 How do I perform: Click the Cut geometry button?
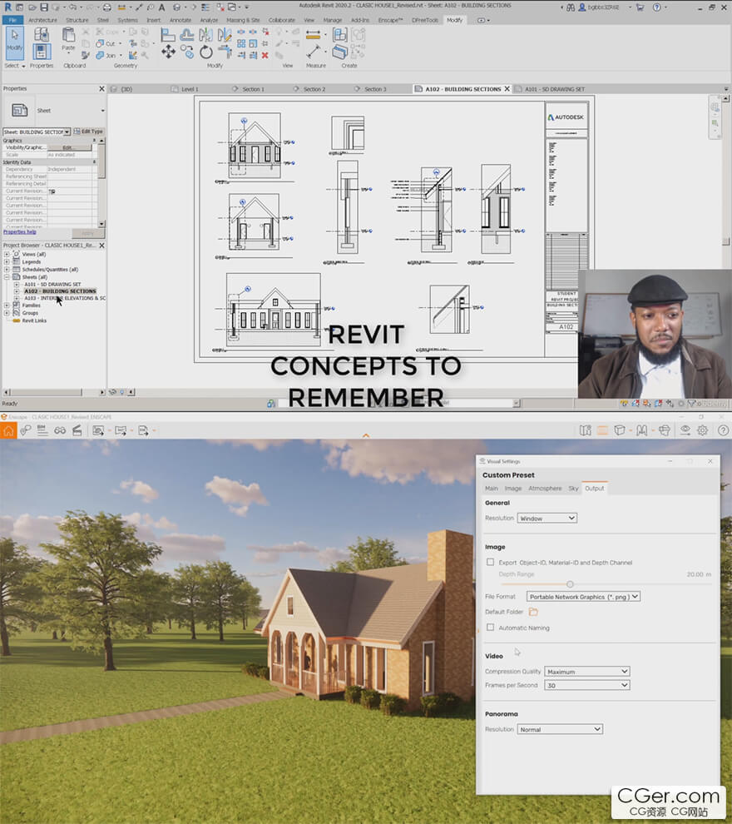pos(107,43)
